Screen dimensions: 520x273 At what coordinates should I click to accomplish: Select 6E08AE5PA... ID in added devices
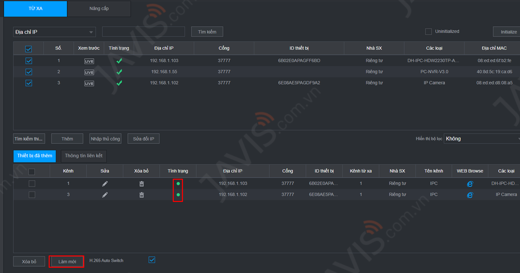[323, 195]
